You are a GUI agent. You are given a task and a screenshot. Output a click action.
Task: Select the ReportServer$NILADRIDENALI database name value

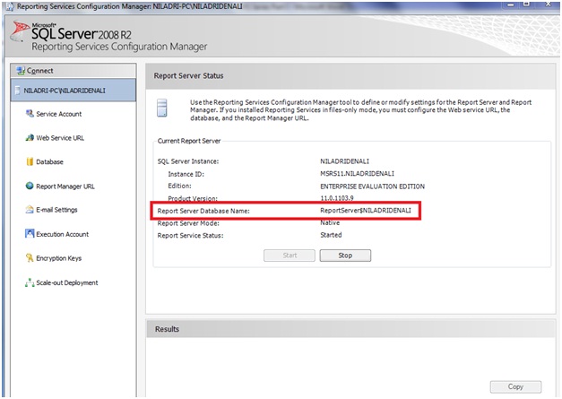click(x=366, y=211)
